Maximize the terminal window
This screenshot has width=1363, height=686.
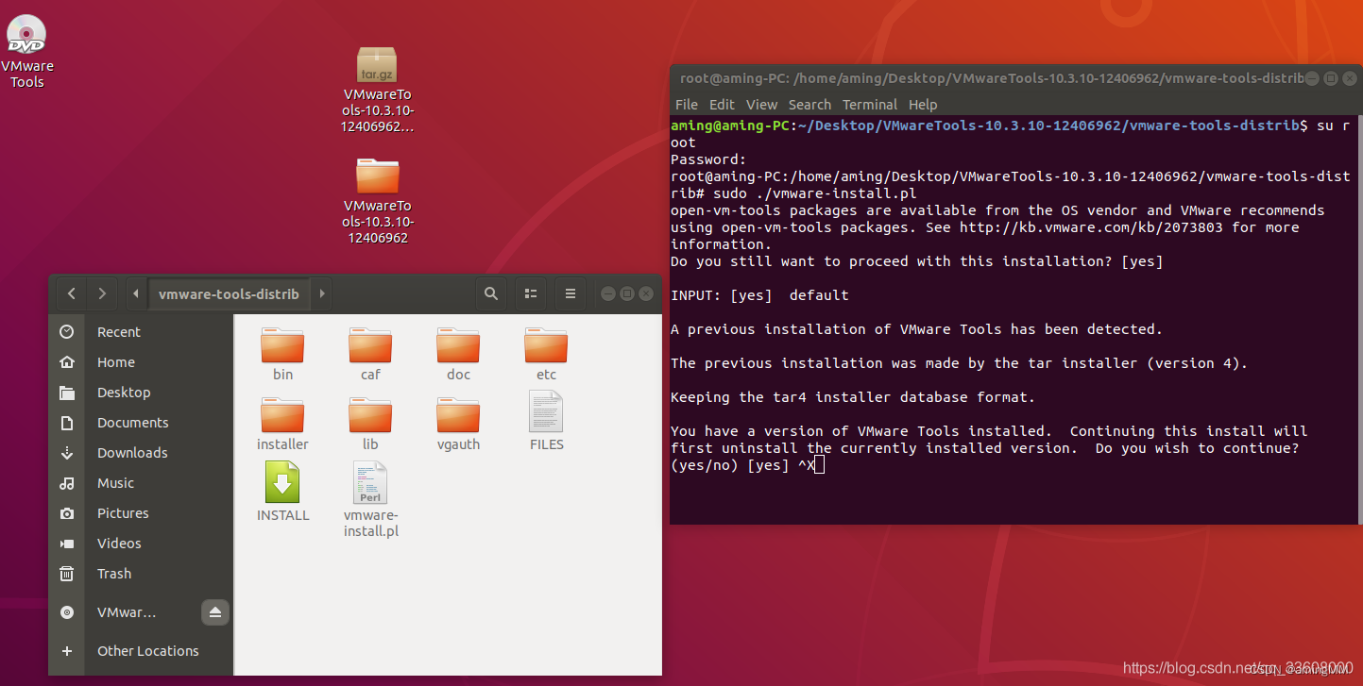coord(1331,78)
